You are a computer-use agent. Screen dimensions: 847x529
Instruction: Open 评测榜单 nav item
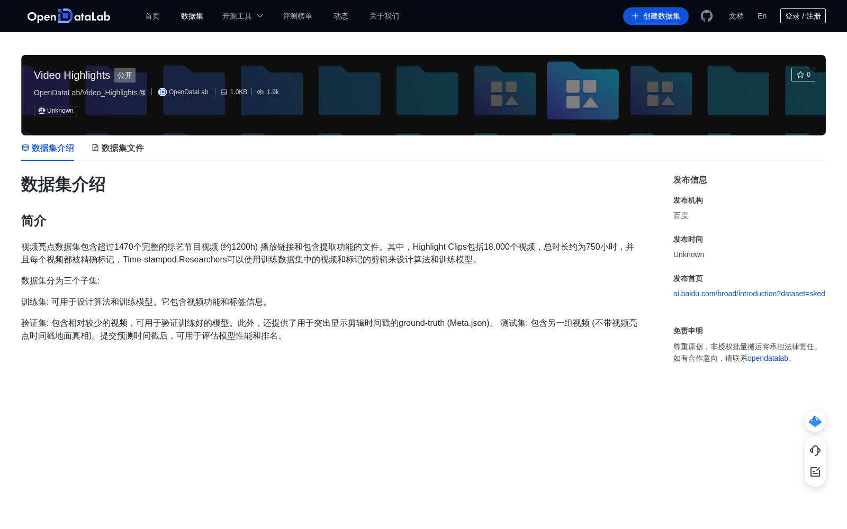pos(298,16)
